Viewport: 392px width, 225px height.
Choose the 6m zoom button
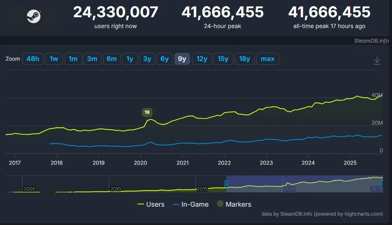click(112, 59)
